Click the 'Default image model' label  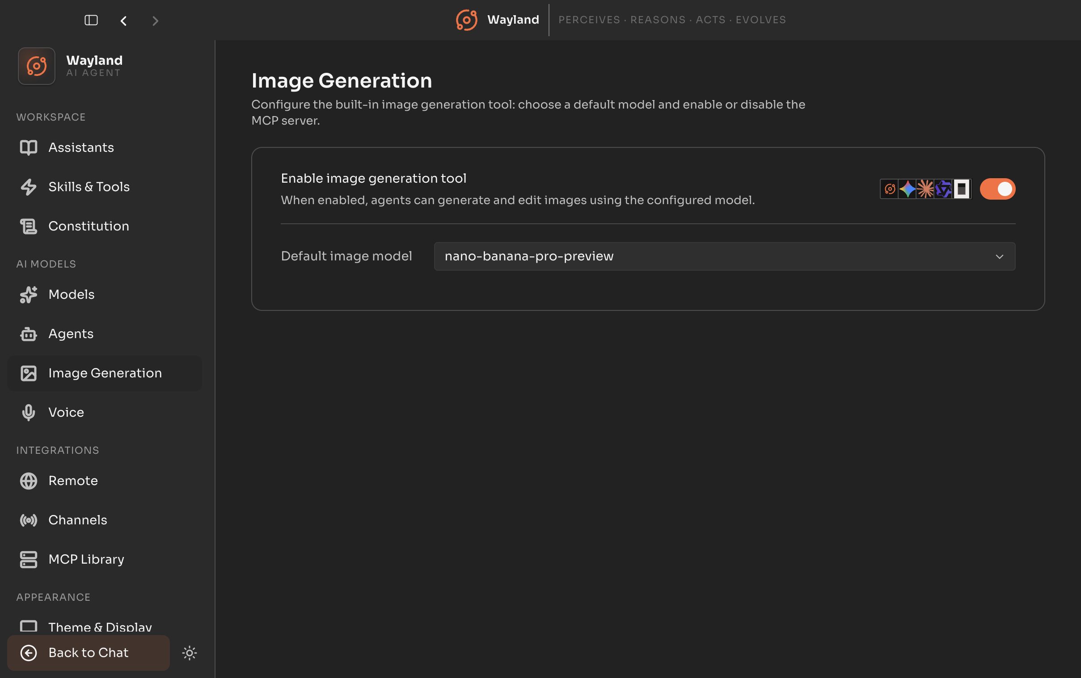pyautogui.click(x=346, y=256)
